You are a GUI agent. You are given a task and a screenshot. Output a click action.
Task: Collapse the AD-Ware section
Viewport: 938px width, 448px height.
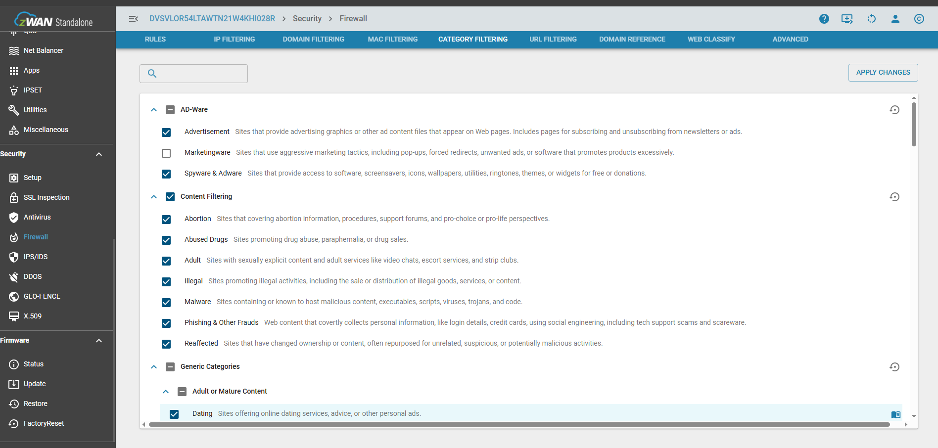click(x=154, y=110)
